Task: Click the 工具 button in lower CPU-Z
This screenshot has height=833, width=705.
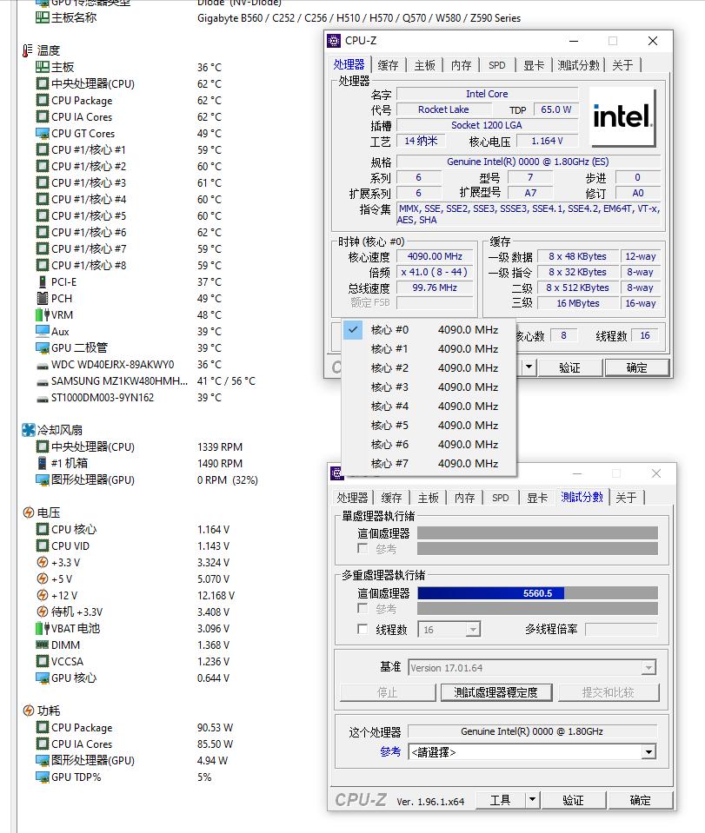Action: tap(501, 800)
